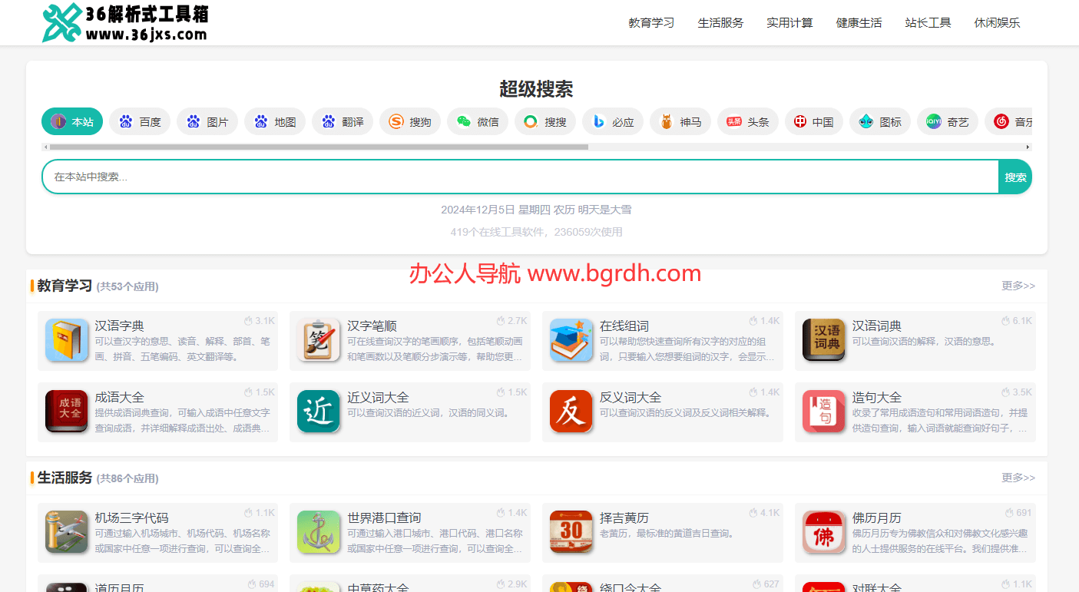Open the 在线组词 graduation cap icon
Image resolution: width=1079 pixels, height=592 pixels.
tap(571, 340)
